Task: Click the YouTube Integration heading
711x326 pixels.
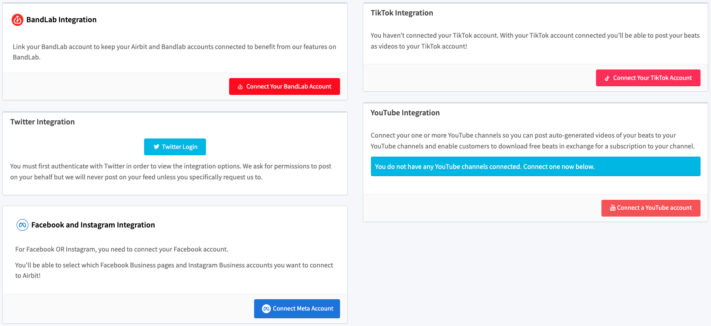Action: click(405, 113)
